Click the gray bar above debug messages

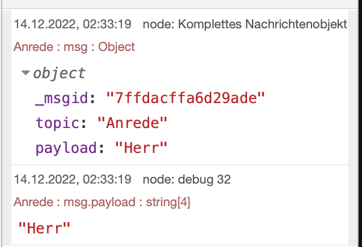pos(181,4)
